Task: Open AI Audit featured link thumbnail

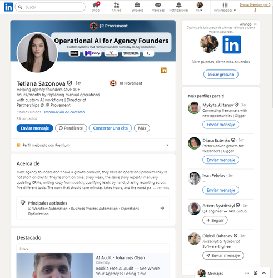Action: coord(54,265)
